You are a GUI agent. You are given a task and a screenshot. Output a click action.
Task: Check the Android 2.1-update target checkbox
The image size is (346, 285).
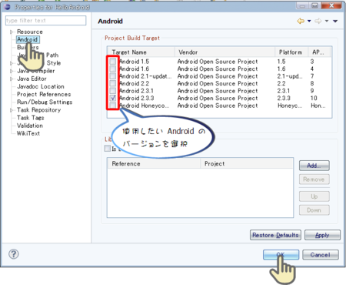(113, 76)
